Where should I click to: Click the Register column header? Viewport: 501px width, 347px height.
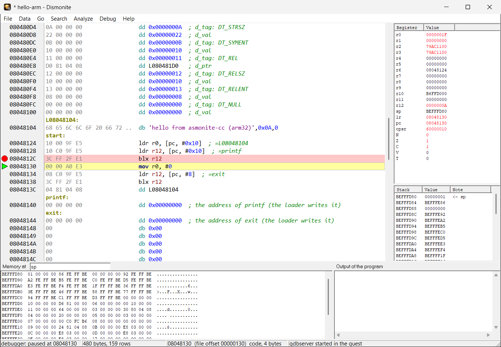pyautogui.click(x=409, y=28)
